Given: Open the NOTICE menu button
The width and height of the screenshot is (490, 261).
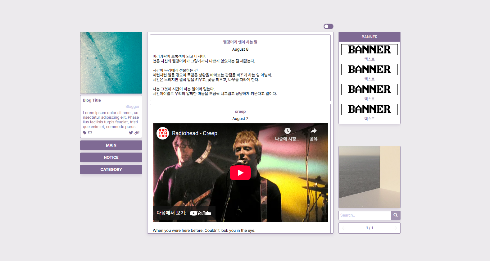Looking at the screenshot, I should (x=111, y=157).
